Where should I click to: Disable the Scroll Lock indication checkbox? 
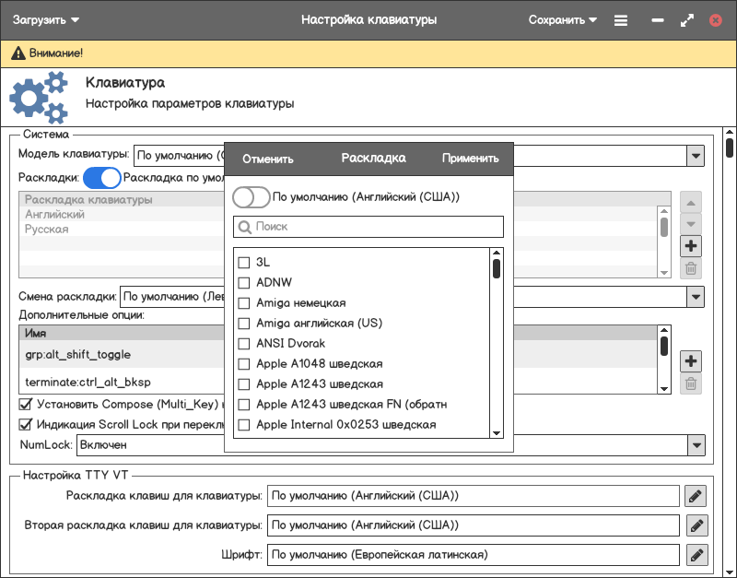(x=26, y=424)
